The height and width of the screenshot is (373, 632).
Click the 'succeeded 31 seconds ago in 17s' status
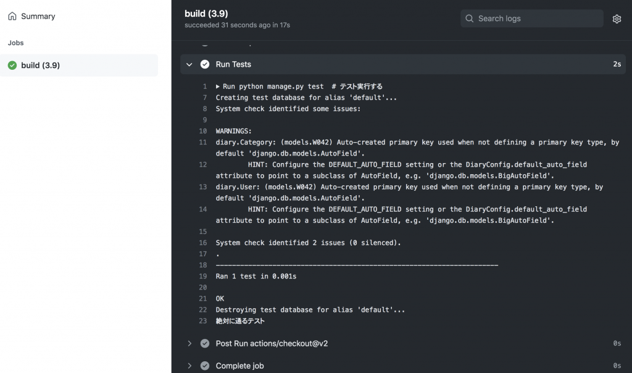[237, 25]
